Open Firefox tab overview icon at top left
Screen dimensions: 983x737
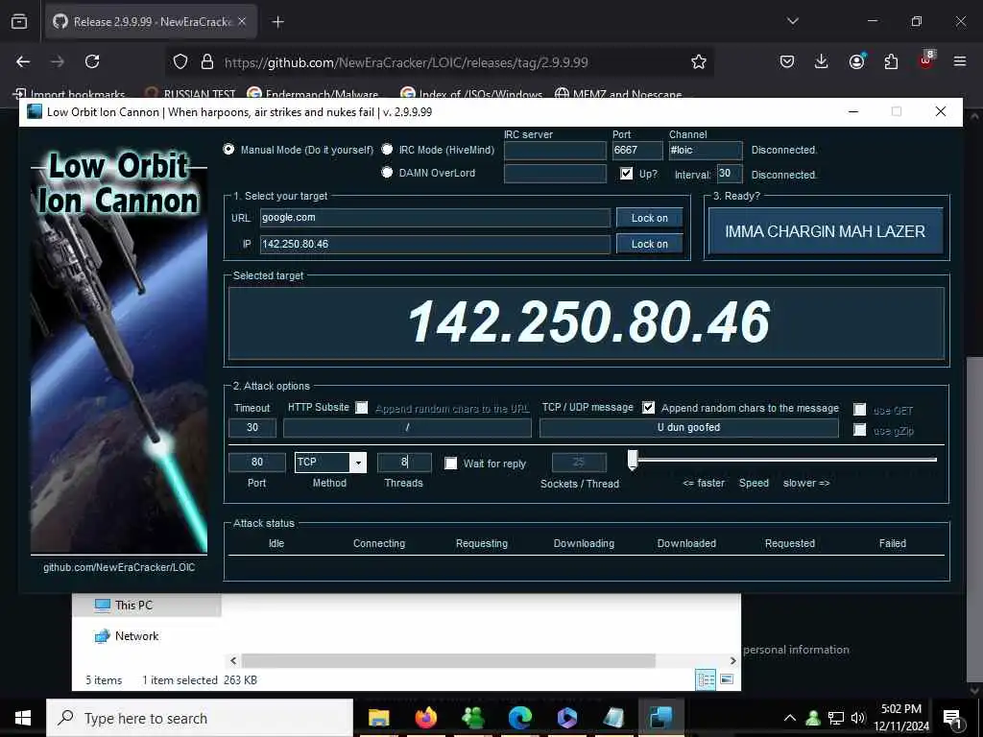pyautogui.click(x=19, y=22)
